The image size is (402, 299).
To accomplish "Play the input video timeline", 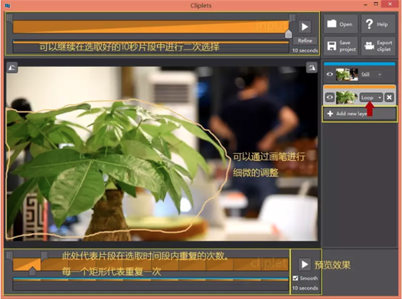I will tap(305, 27).
